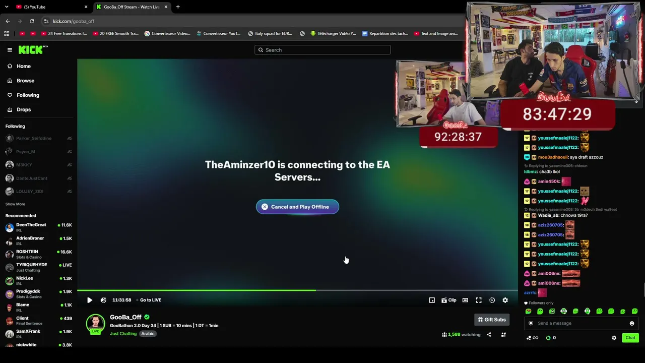645x363 pixels.
Task: Share the GooBa_Off stream
Action: pos(489,334)
